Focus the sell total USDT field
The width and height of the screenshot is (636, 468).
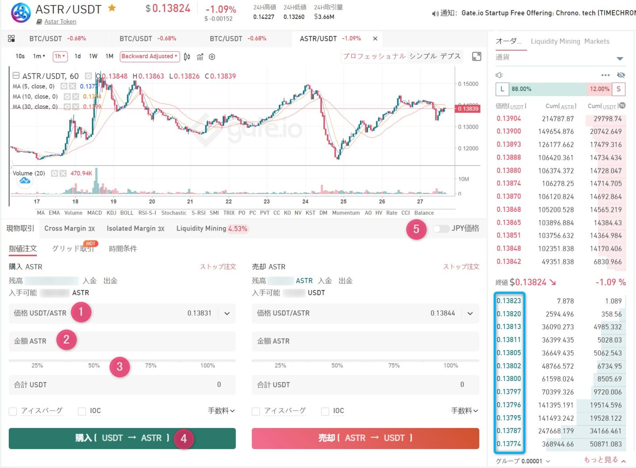[365, 385]
